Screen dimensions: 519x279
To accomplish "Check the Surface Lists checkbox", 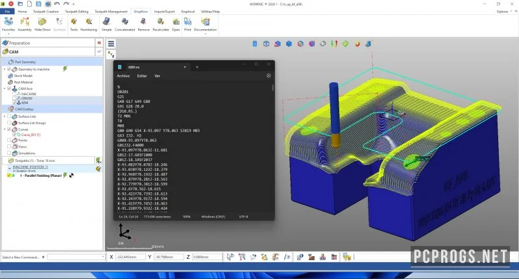I will click(x=9, y=117).
